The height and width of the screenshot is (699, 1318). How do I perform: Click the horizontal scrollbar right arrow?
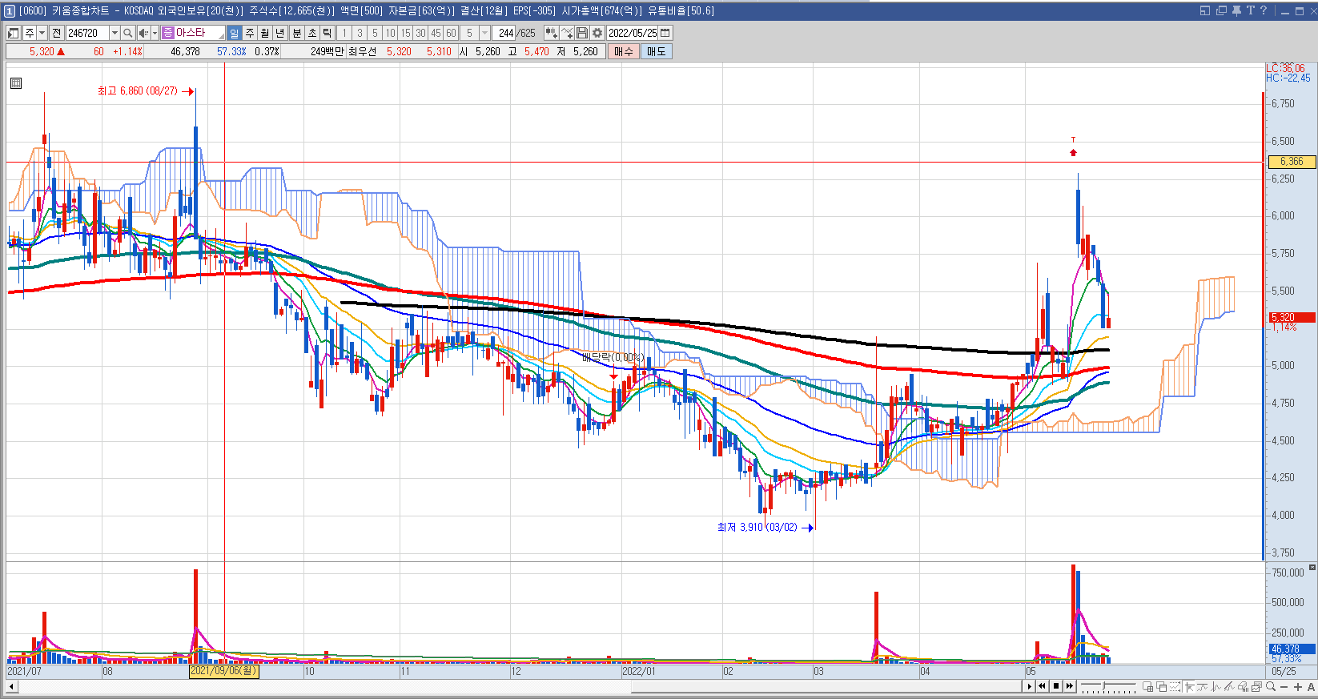pyautogui.click(x=1030, y=686)
